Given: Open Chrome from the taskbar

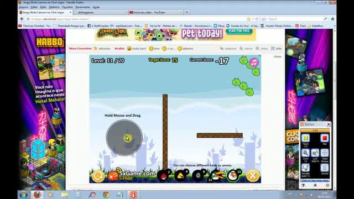Looking at the screenshot, I should click(106, 195).
